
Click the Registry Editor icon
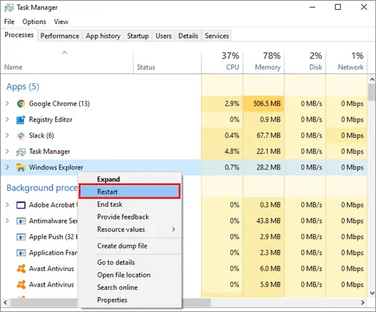tap(21, 120)
